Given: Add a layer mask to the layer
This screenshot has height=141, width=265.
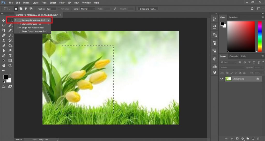Looking at the screenshot, I should pos(237,138).
